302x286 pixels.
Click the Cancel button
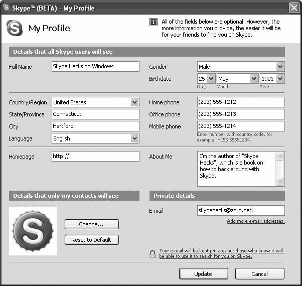coord(260,273)
